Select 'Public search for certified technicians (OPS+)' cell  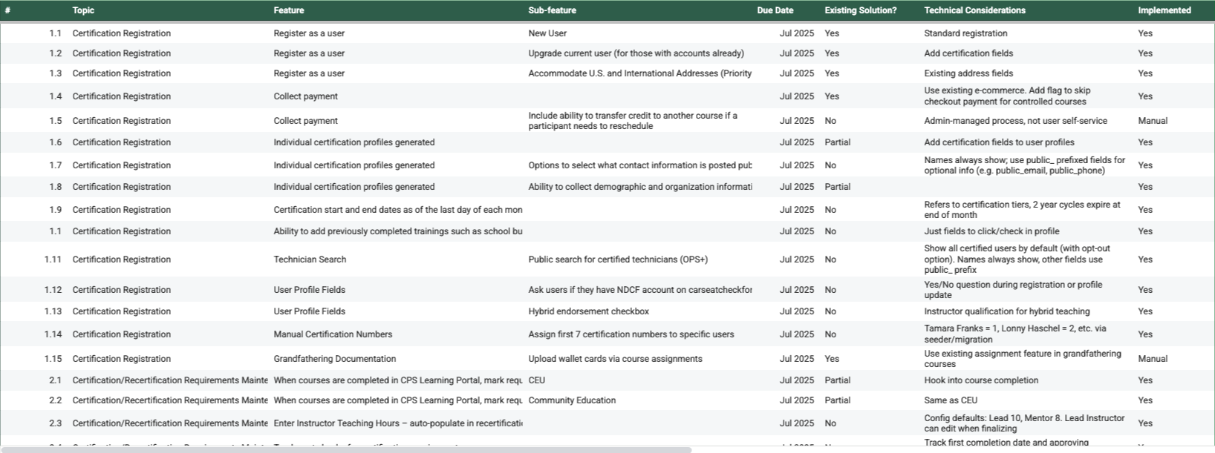[618, 259]
